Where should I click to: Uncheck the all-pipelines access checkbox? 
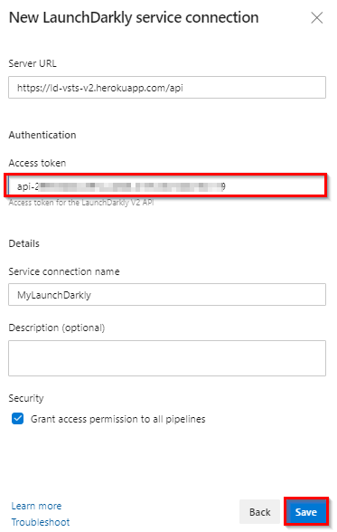(x=17, y=418)
